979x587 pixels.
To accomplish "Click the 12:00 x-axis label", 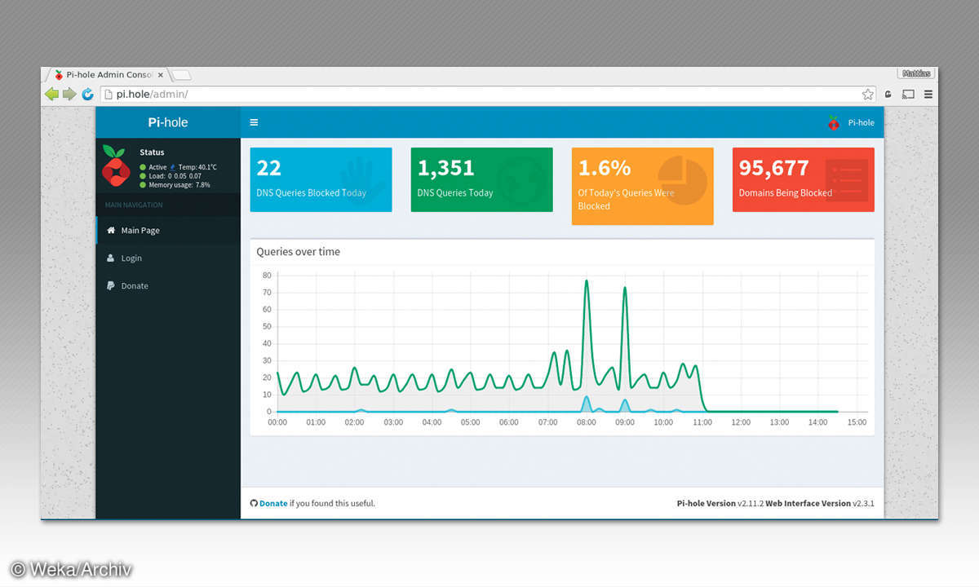I will click(x=741, y=422).
